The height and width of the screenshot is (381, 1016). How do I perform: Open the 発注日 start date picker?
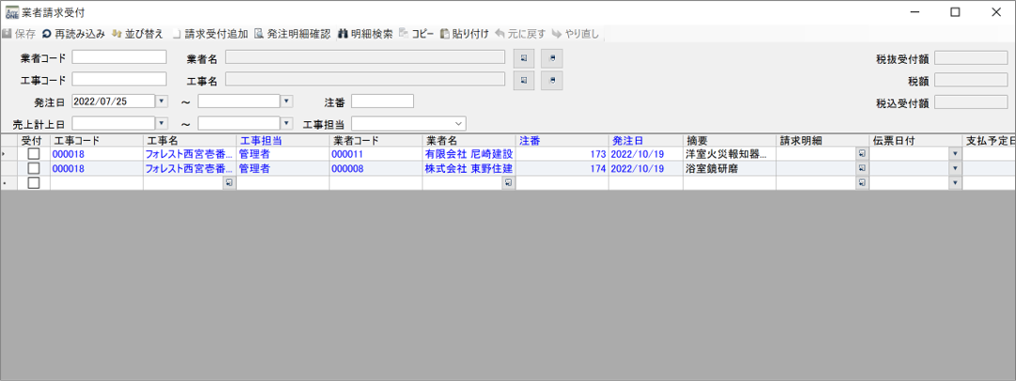[162, 101]
